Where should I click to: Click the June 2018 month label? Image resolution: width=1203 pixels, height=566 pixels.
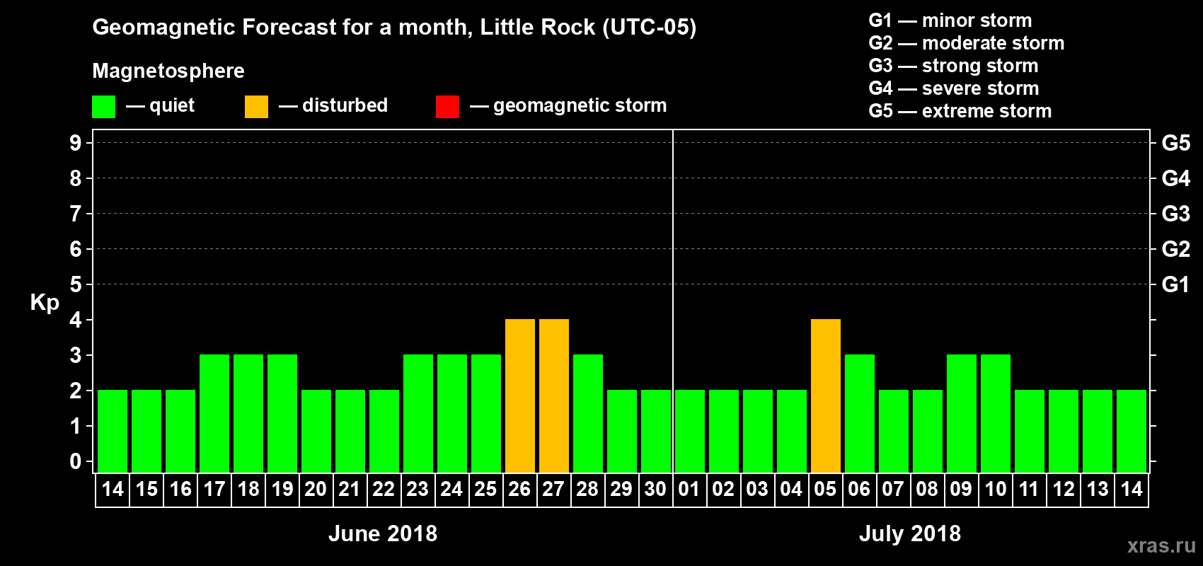(x=383, y=533)
